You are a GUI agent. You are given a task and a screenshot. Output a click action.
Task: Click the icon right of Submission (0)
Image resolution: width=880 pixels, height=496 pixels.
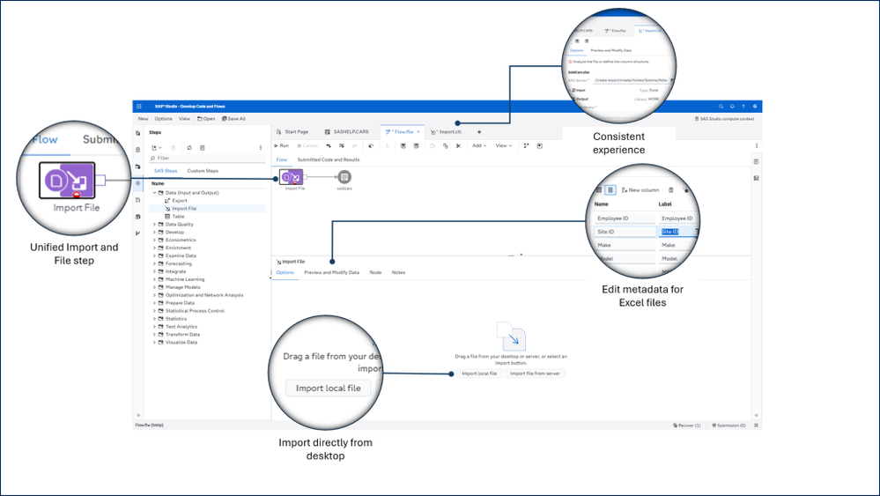click(x=756, y=426)
